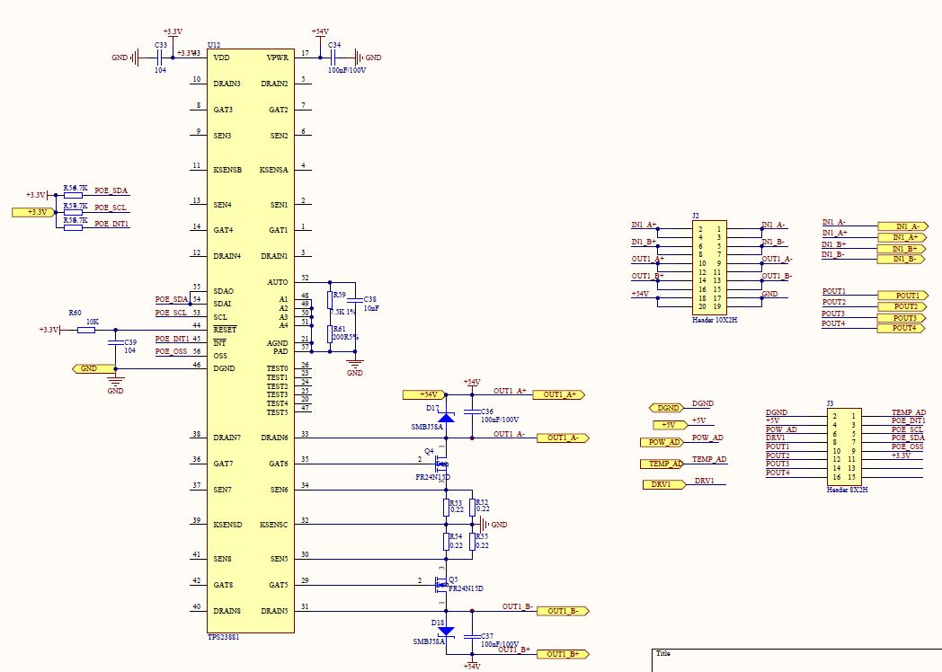Click capacitor C37 symbol near OUT1_B-
The height and width of the screenshot is (672, 942).
[x=472, y=637]
